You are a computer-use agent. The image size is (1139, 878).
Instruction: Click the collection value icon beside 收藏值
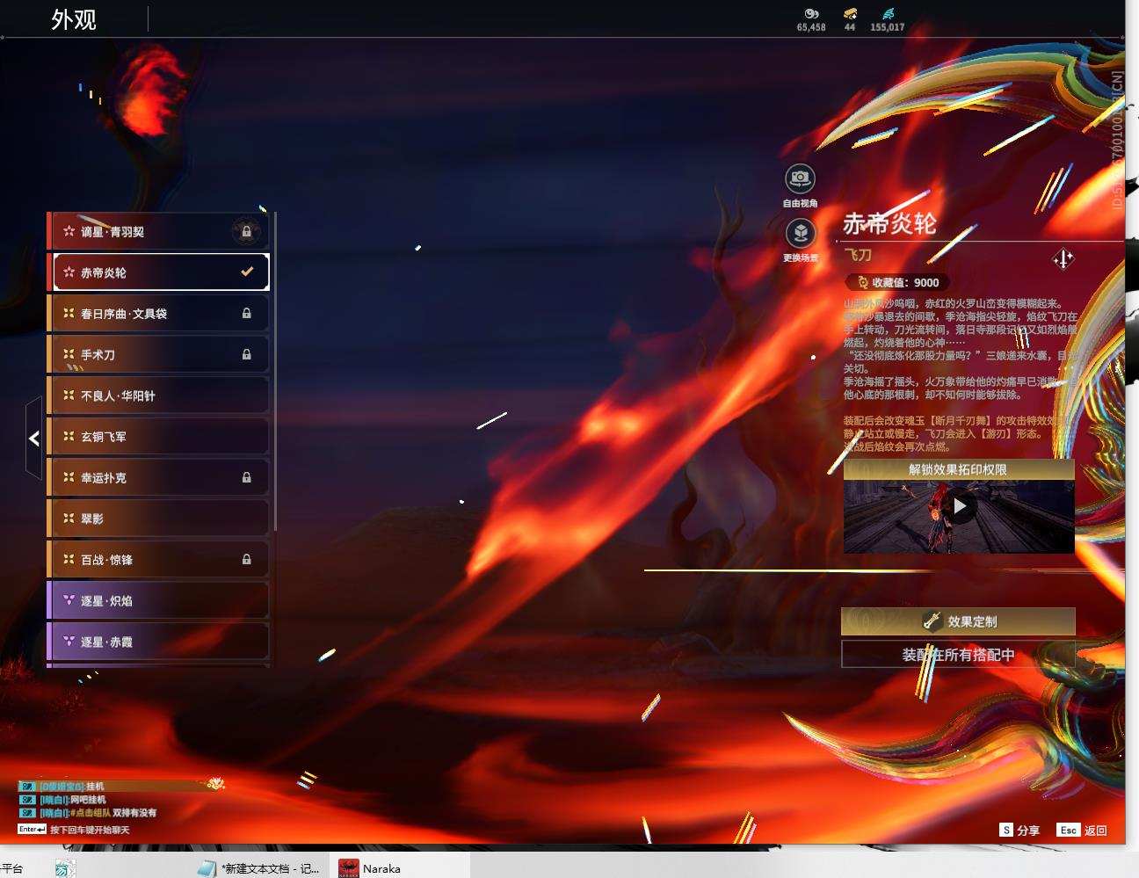coord(862,282)
